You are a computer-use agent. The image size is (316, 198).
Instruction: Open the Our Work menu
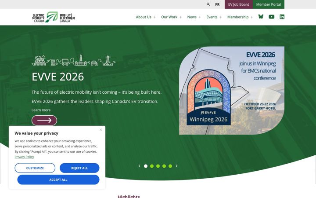click(169, 17)
